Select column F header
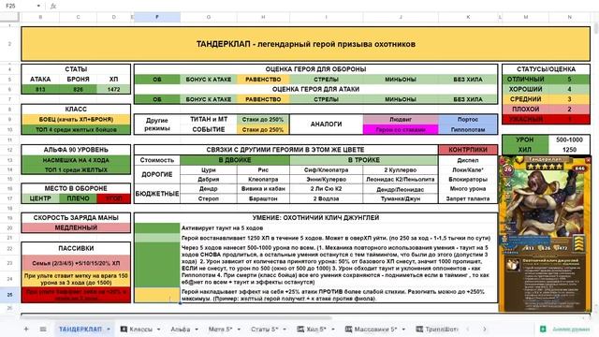This screenshot has height=337, width=599. click(x=157, y=17)
